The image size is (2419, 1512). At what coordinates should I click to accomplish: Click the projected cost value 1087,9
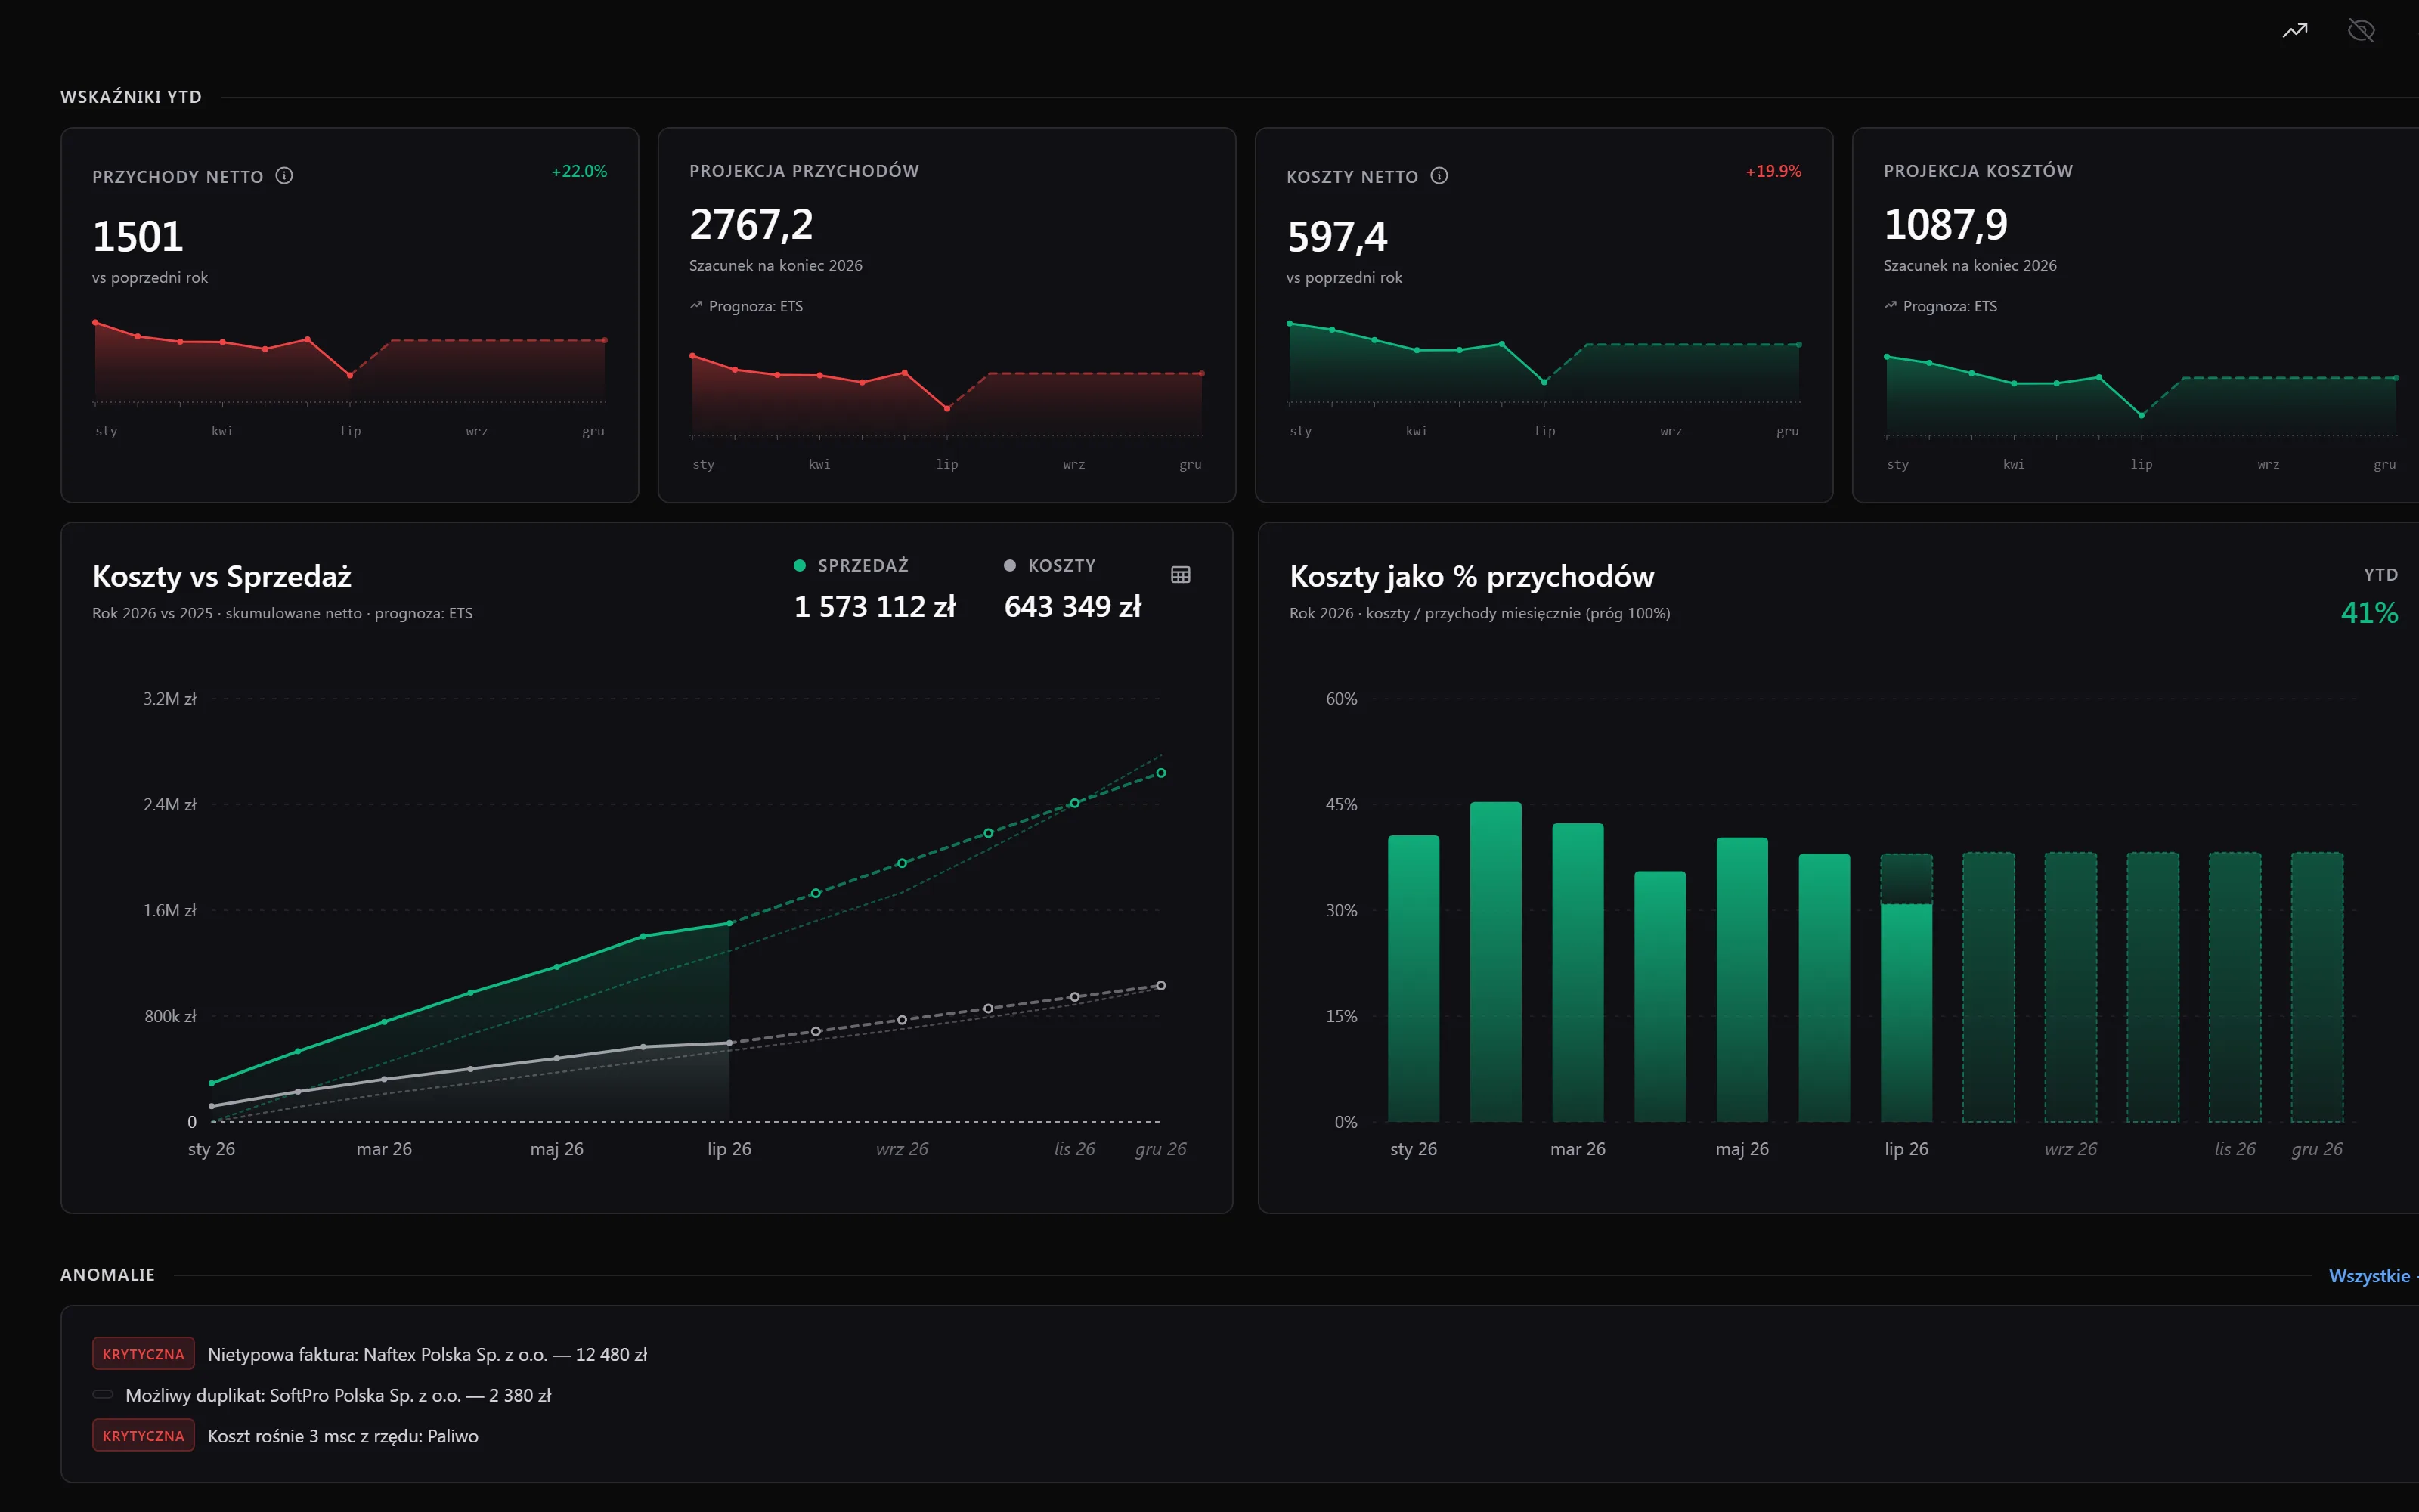pyautogui.click(x=1945, y=225)
